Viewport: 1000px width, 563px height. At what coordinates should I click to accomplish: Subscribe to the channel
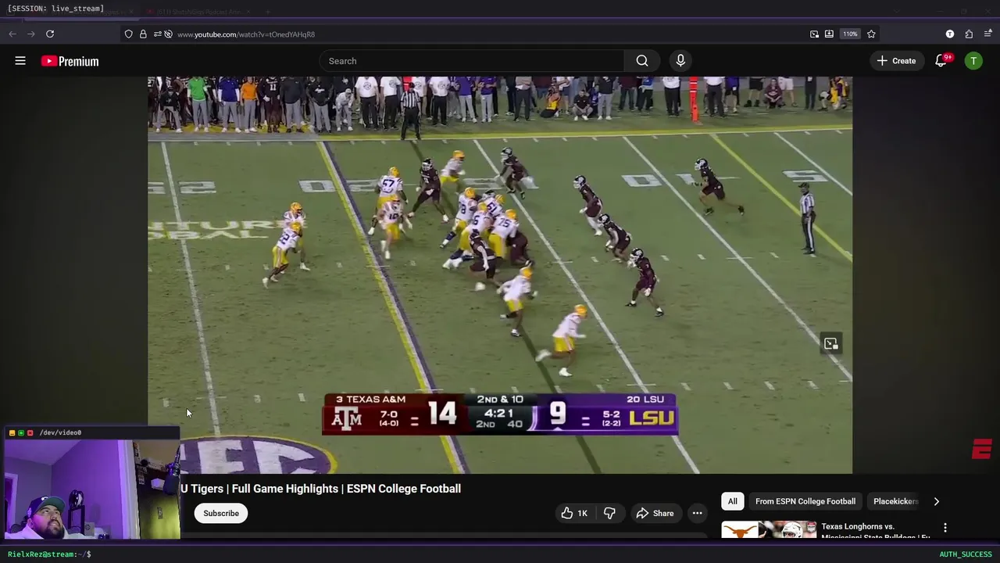click(x=221, y=513)
